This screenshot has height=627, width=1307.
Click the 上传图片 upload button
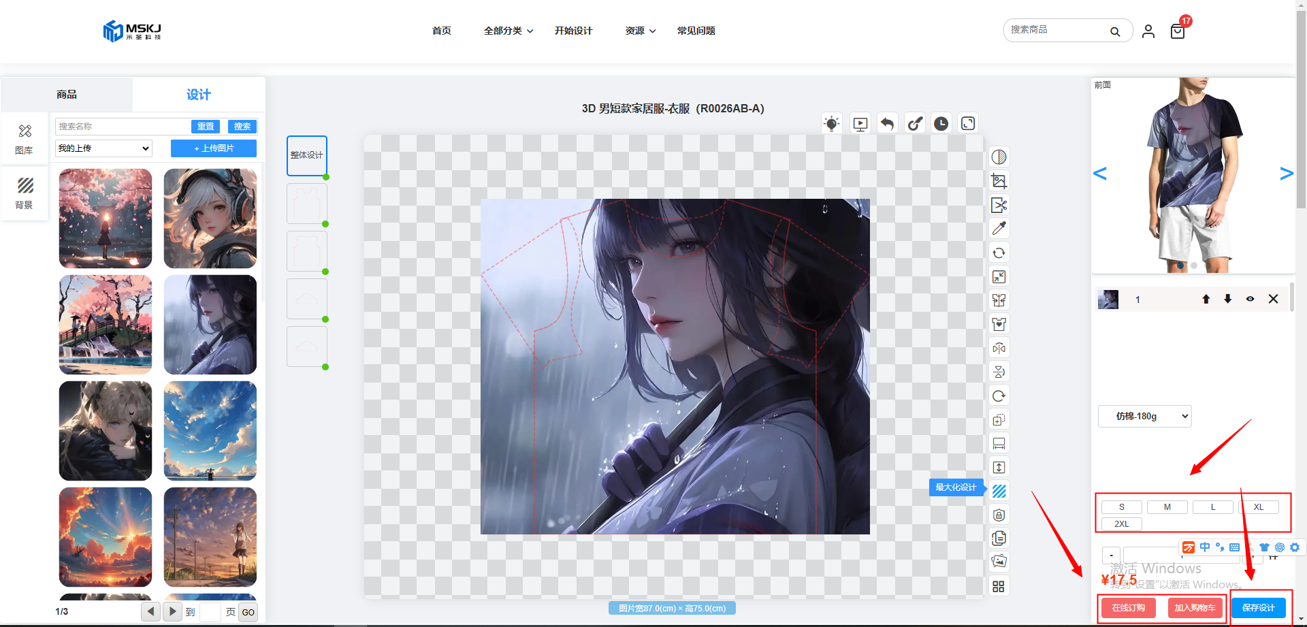click(x=214, y=148)
